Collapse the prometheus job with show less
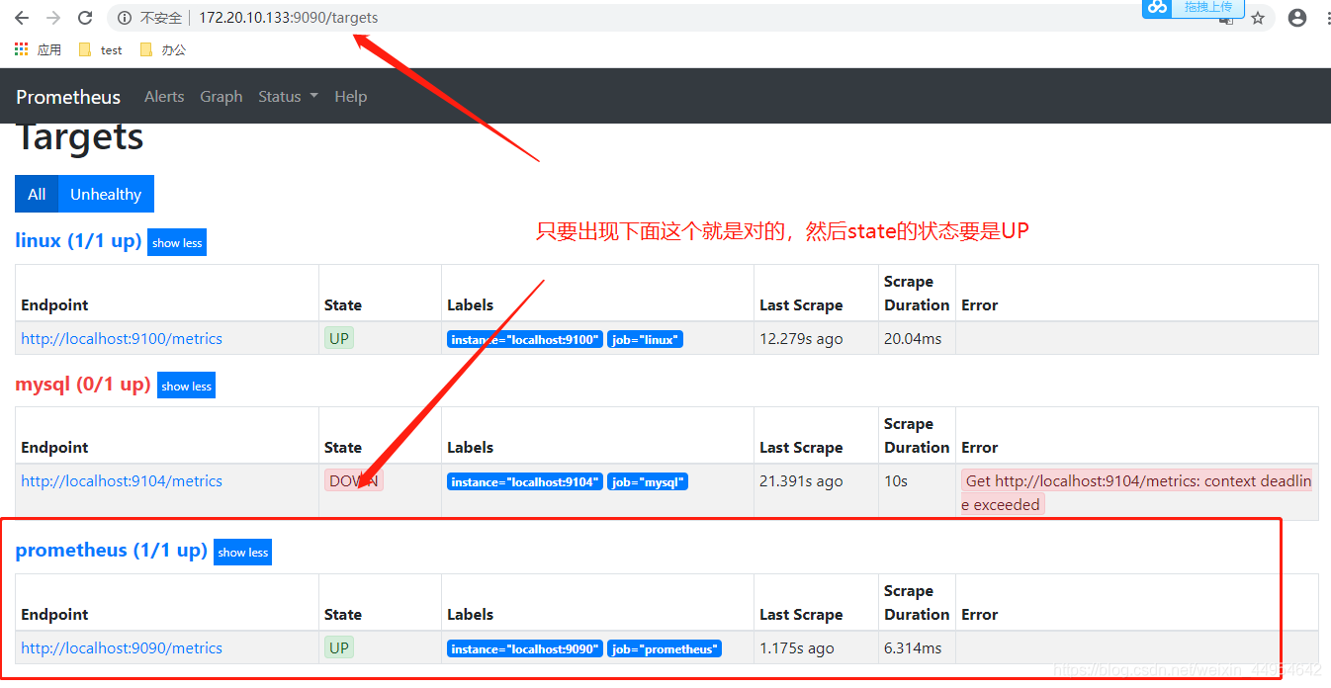 pyautogui.click(x=242, y=553)
